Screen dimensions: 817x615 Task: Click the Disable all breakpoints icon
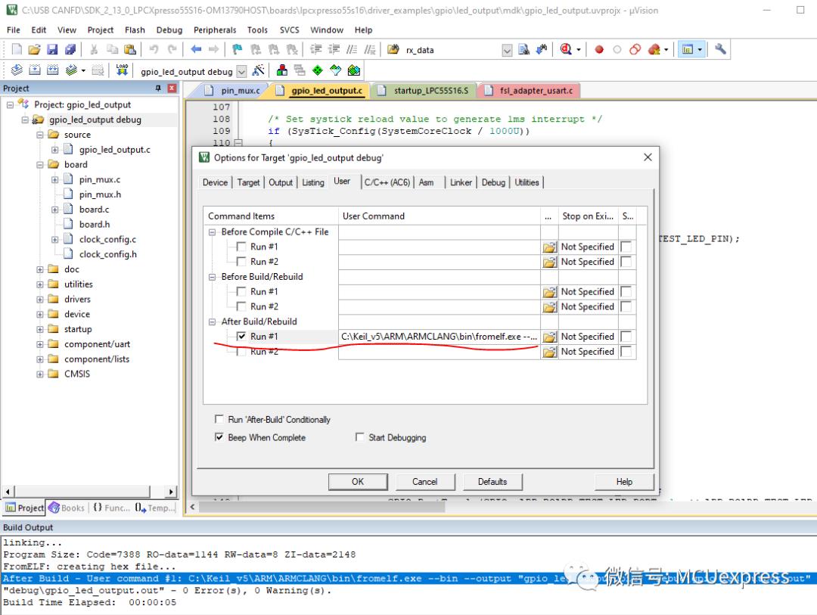coord(635,49)
